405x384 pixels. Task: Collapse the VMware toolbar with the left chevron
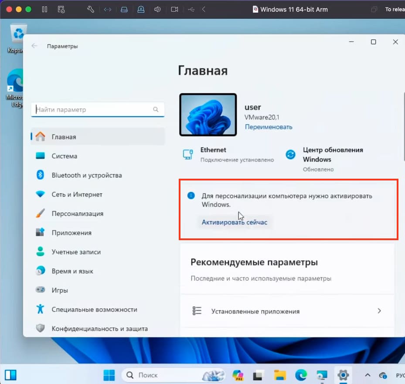(204, 10)
